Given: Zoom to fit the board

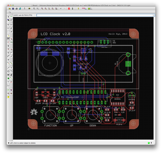Looking at the screenshot, I should click(x=42, y=9).
